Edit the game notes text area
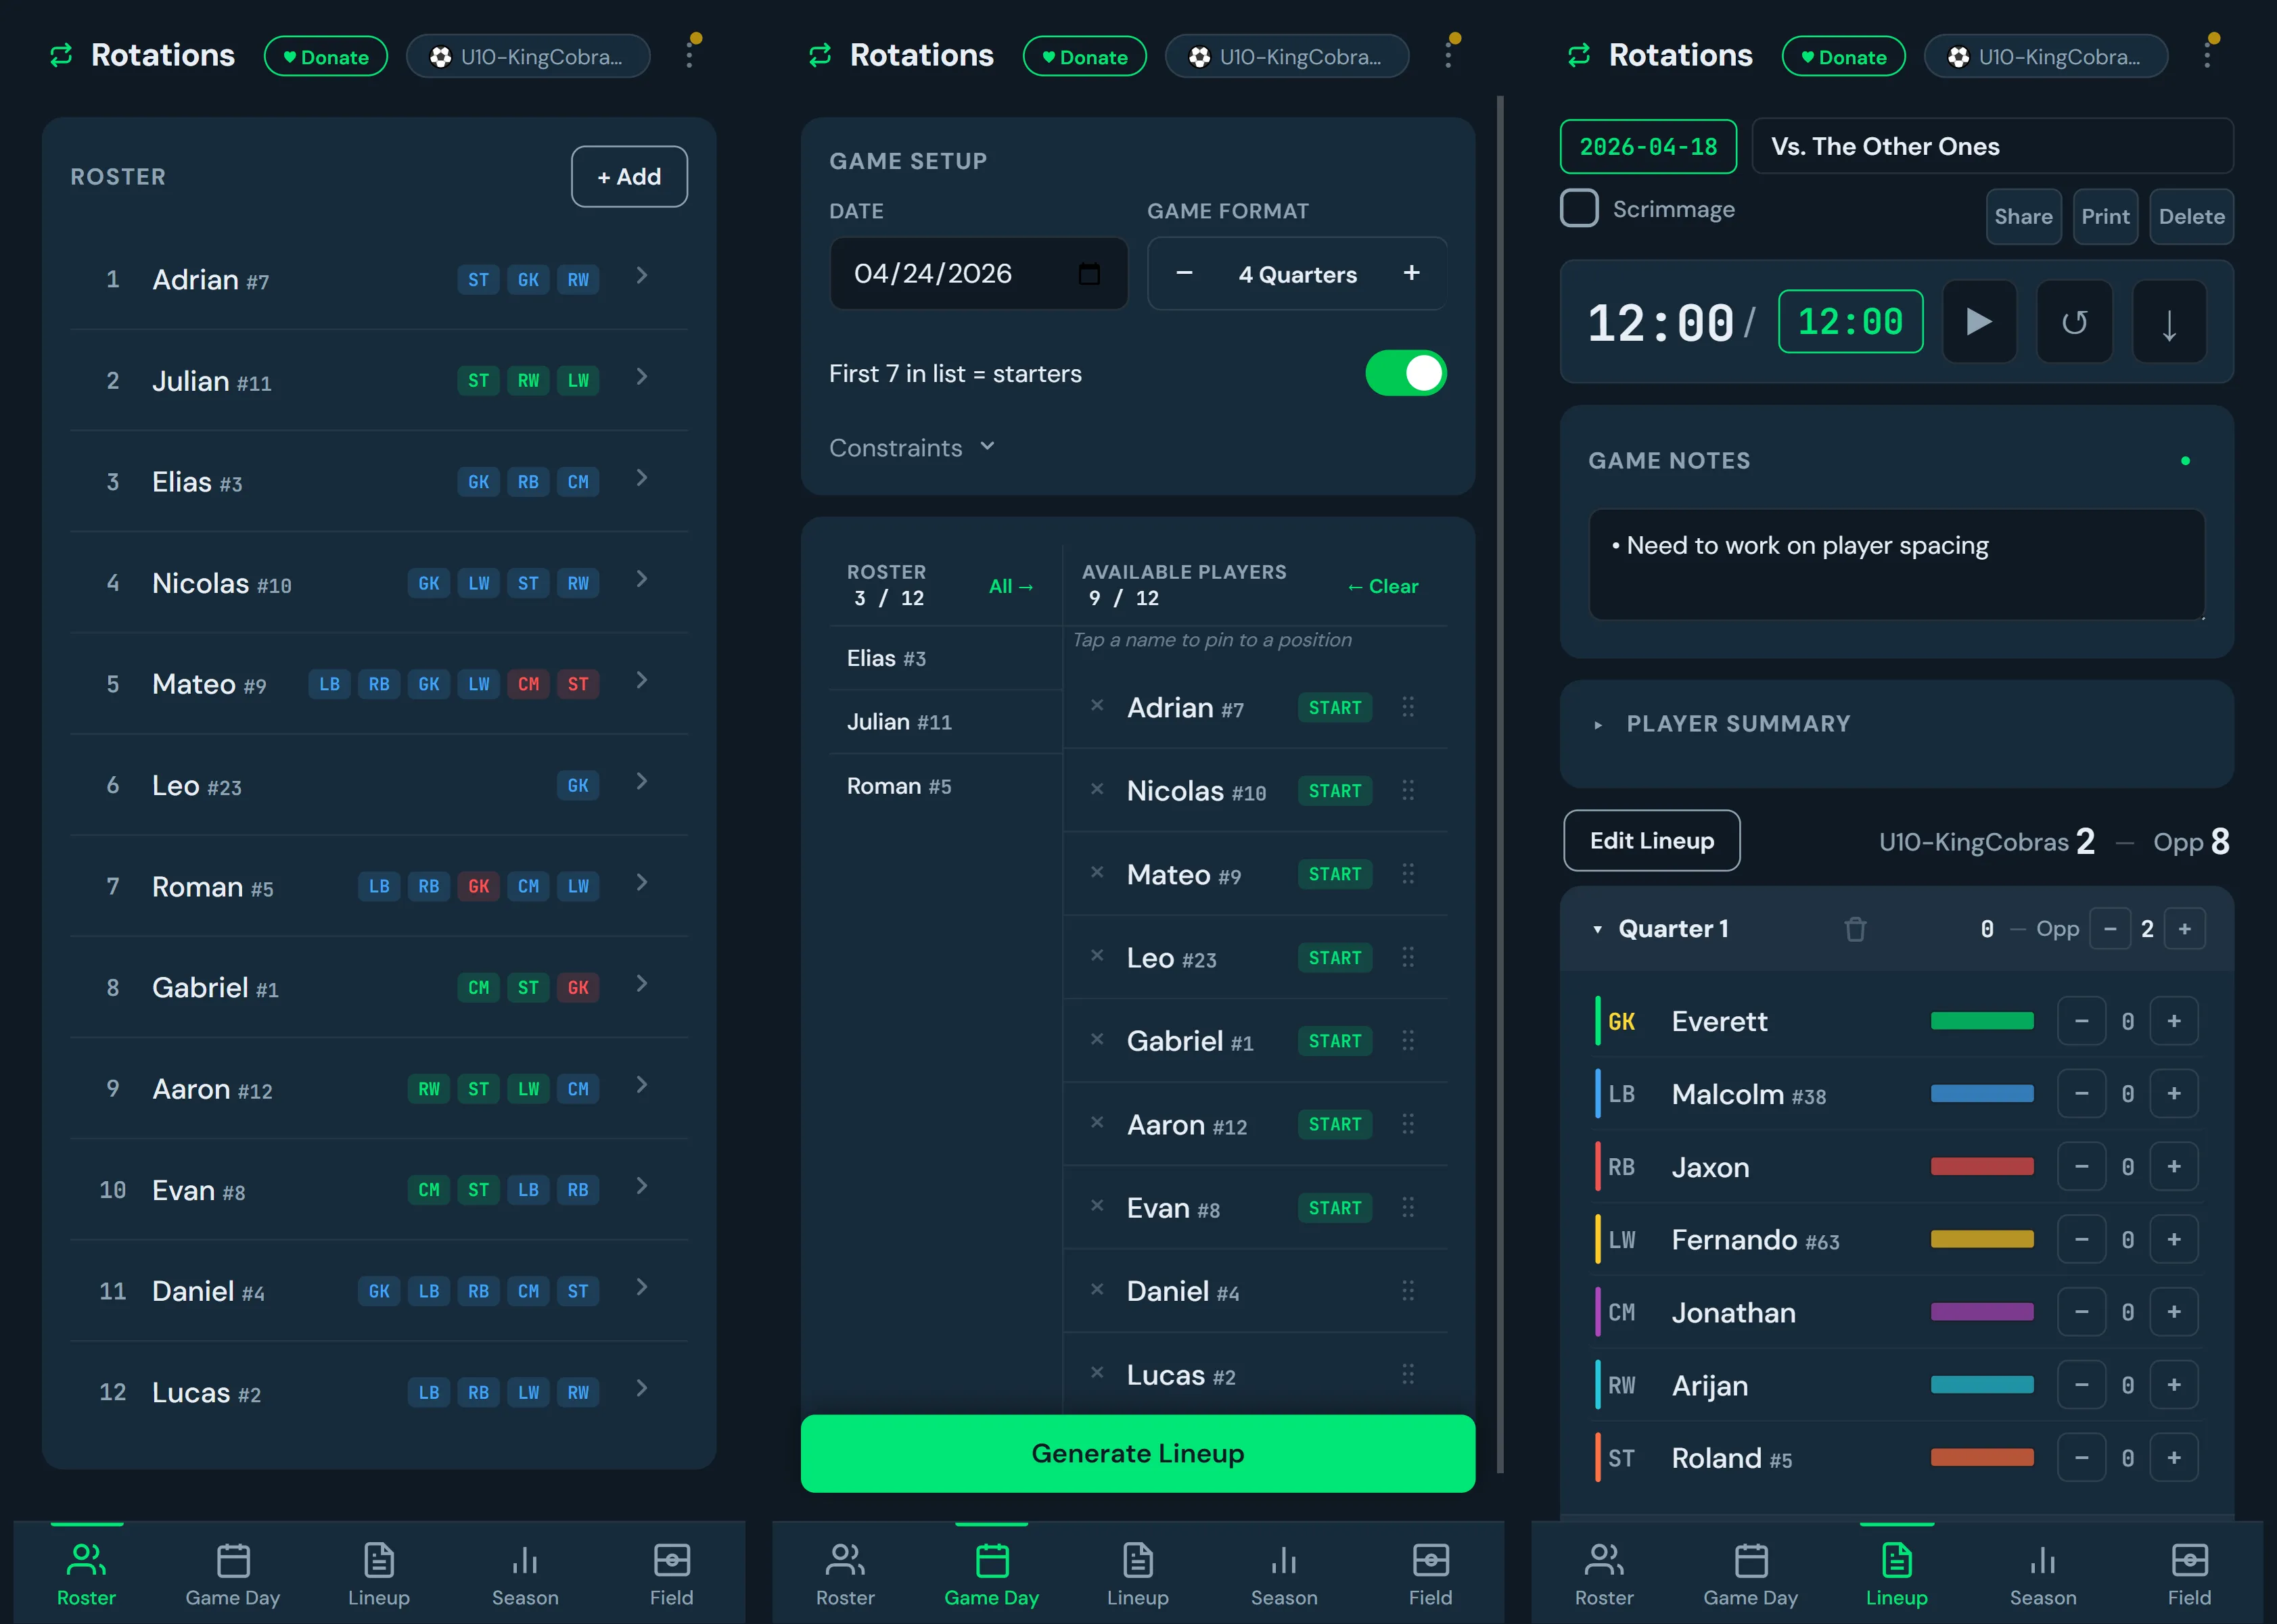The image size is (2277, 1624). (x=1896, y=565)
